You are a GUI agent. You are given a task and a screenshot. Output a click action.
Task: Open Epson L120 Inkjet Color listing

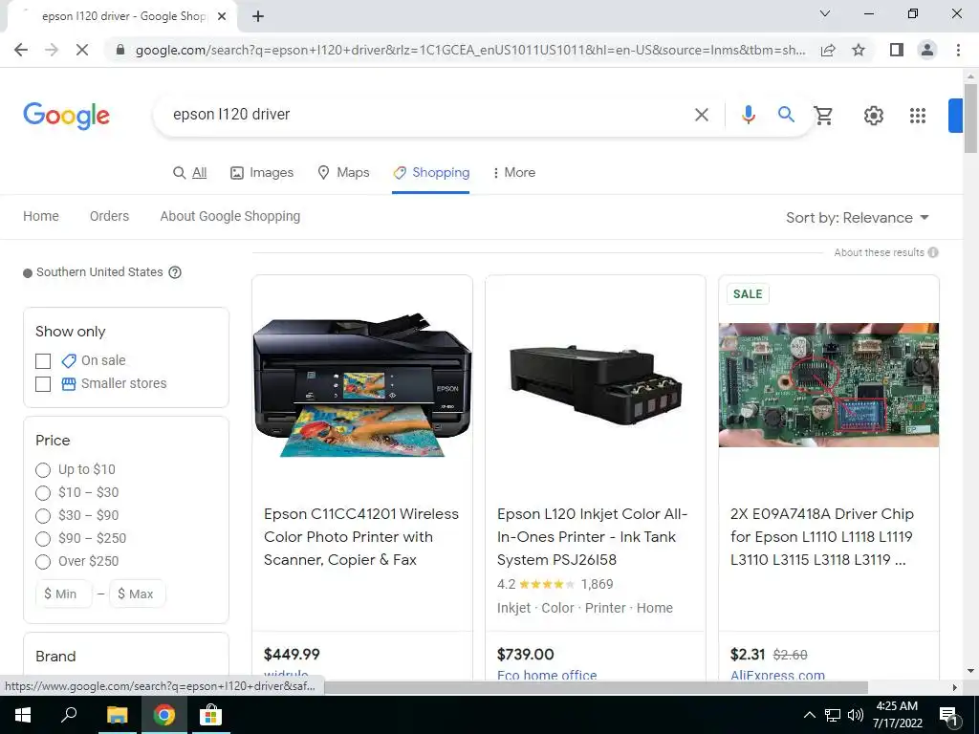593,537
